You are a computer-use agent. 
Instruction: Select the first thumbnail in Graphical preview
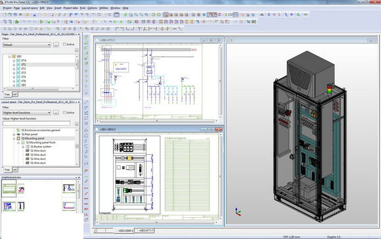[9, 188]
